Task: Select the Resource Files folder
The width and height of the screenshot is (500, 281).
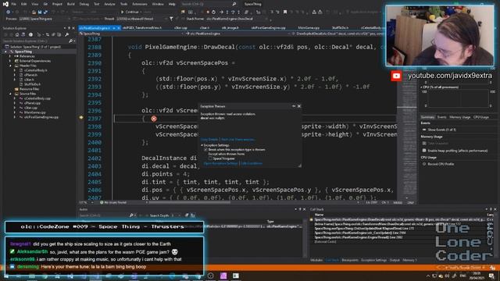Action: 30,89
